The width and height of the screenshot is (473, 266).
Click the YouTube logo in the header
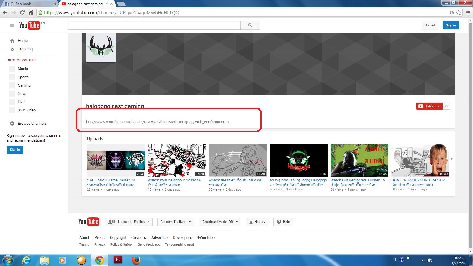pos(29,25)
